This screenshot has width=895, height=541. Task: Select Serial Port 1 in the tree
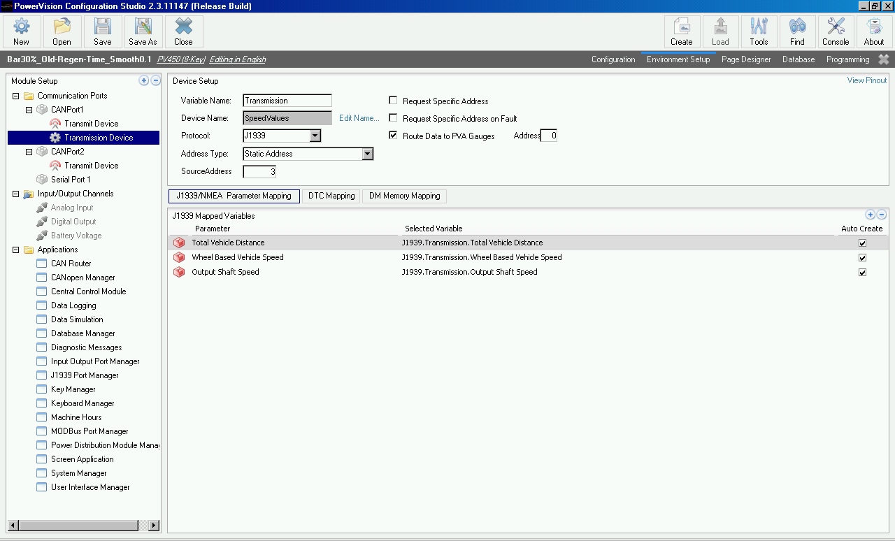(71, 180)
